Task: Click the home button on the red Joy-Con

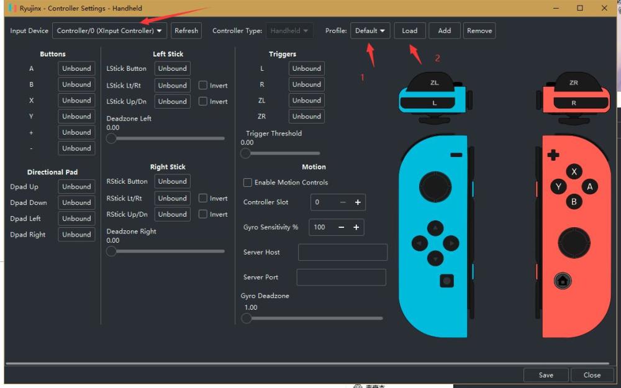Action: point(563,281)
